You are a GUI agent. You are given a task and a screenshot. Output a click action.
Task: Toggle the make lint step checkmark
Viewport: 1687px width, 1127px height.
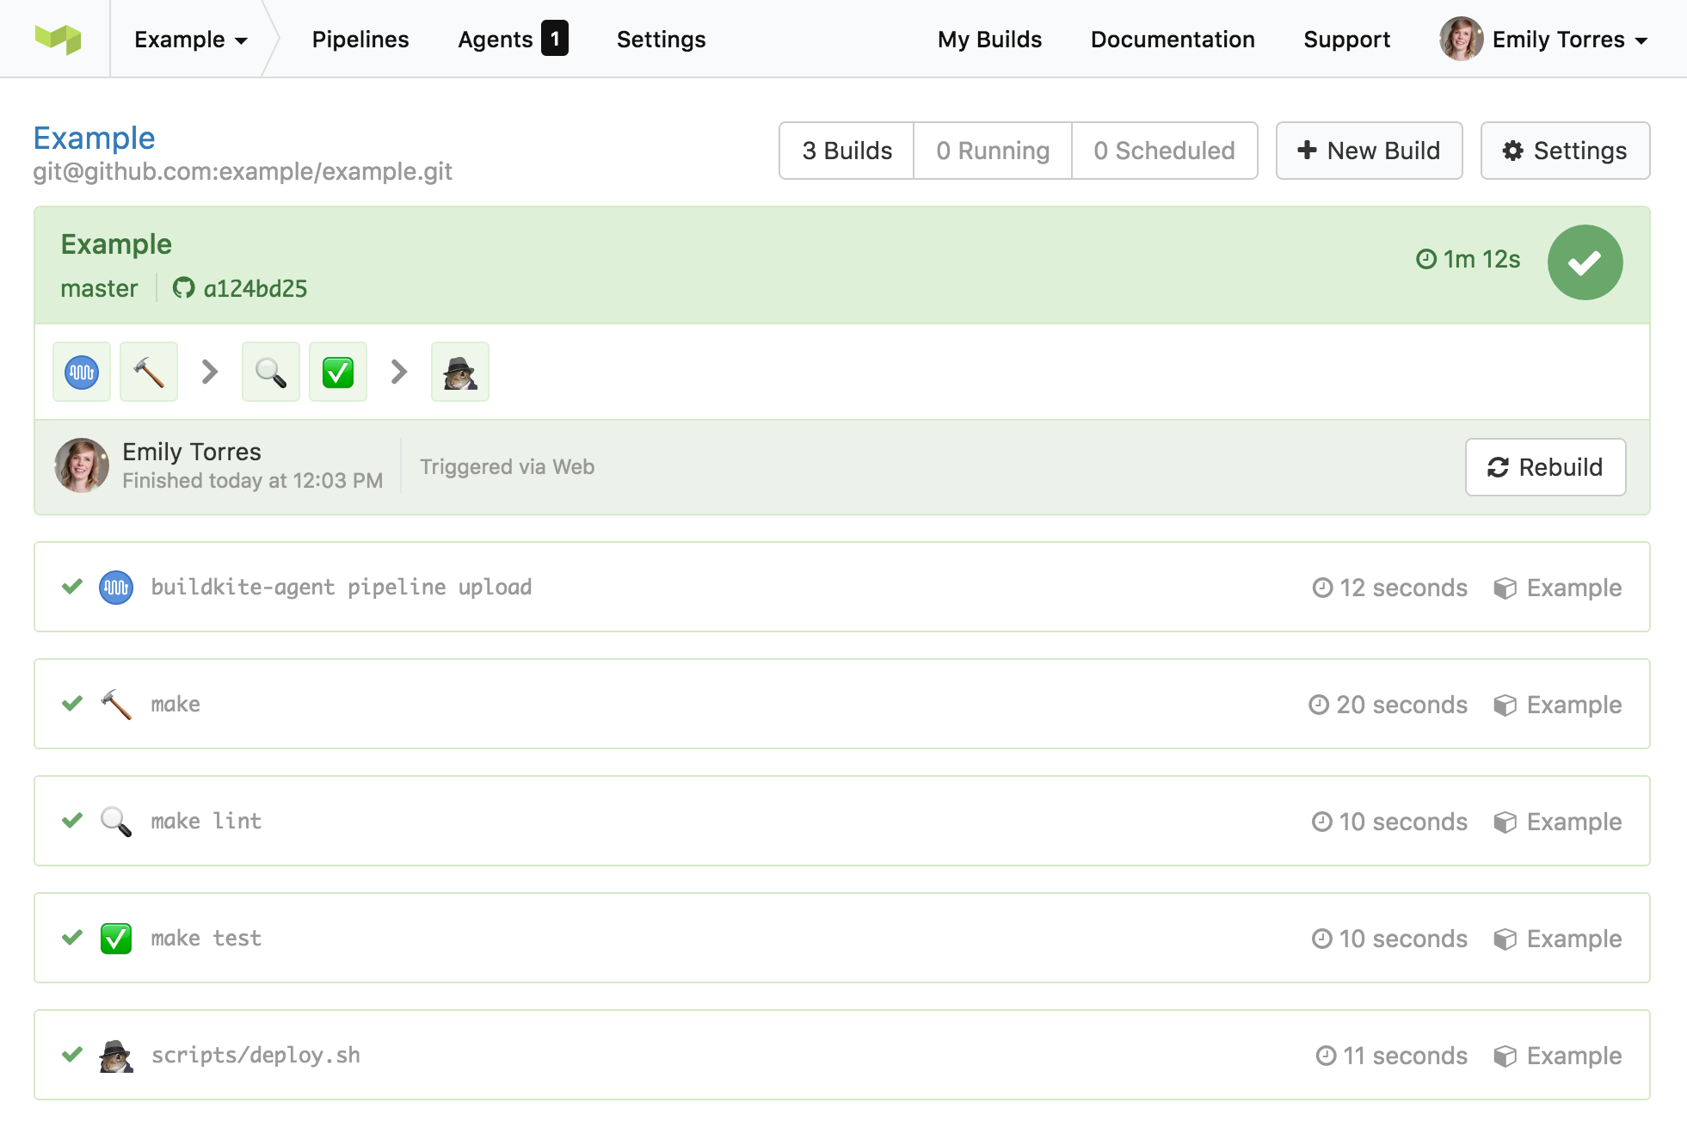(73, 819)
